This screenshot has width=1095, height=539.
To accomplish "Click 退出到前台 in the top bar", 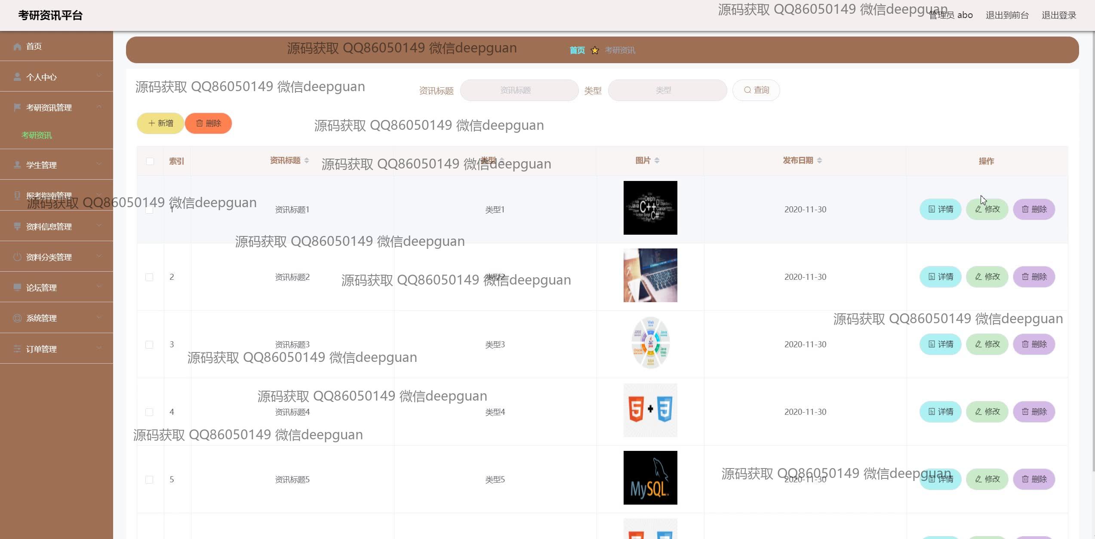I will click(1007, 15).
